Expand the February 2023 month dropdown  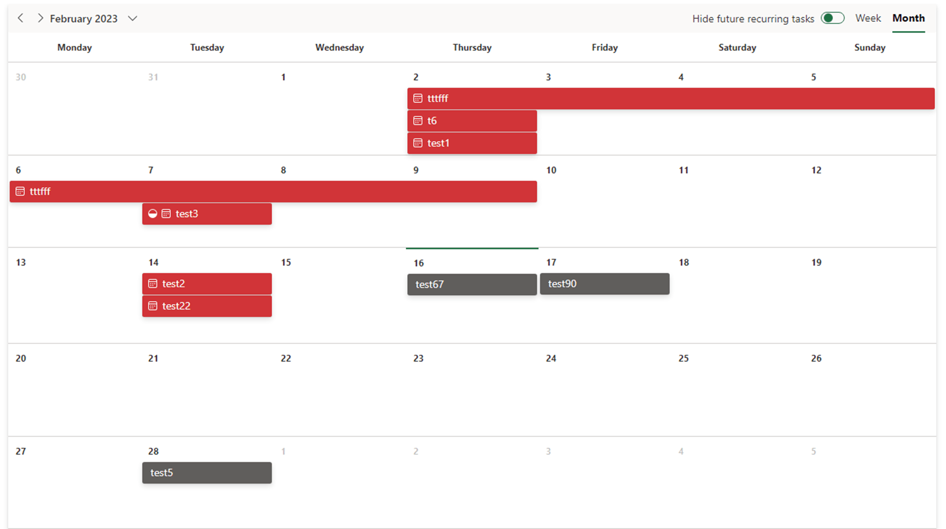(133, 19)
